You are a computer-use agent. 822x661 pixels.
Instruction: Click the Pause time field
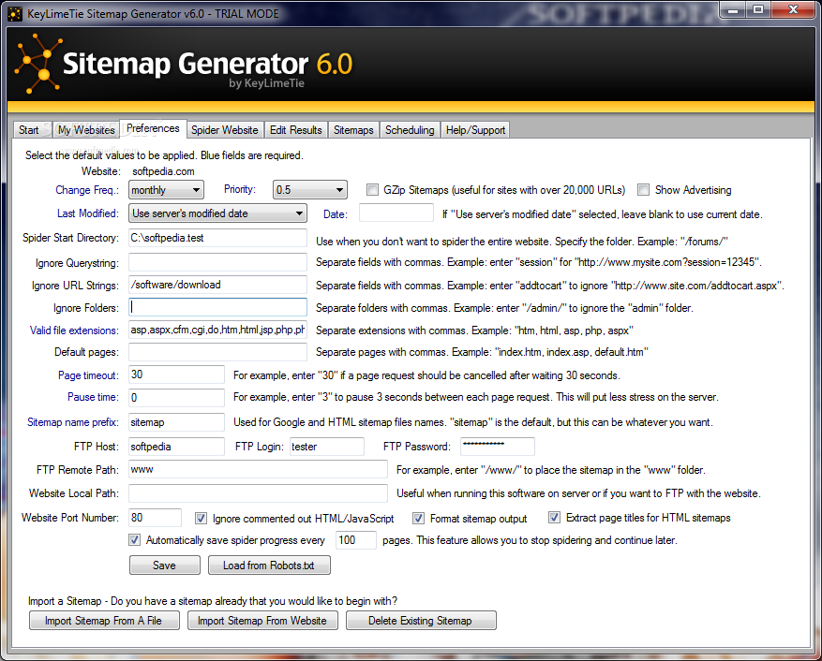176,398
